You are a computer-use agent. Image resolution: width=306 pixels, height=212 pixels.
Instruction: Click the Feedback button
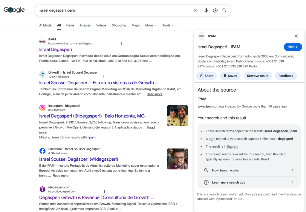[286, 76]
